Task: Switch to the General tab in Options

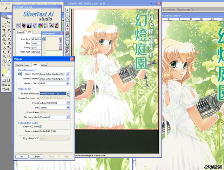Action: tap(20, 65)
